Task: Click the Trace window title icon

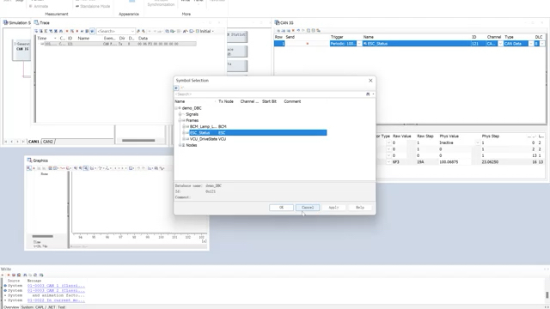Action: (36, 23)
